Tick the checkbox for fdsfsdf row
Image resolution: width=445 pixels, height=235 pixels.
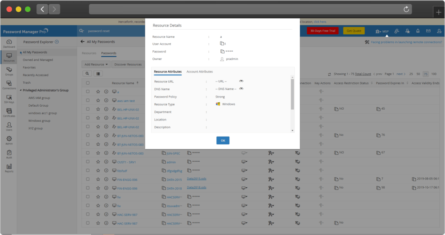pyautogui.click(x=88, y=170)
